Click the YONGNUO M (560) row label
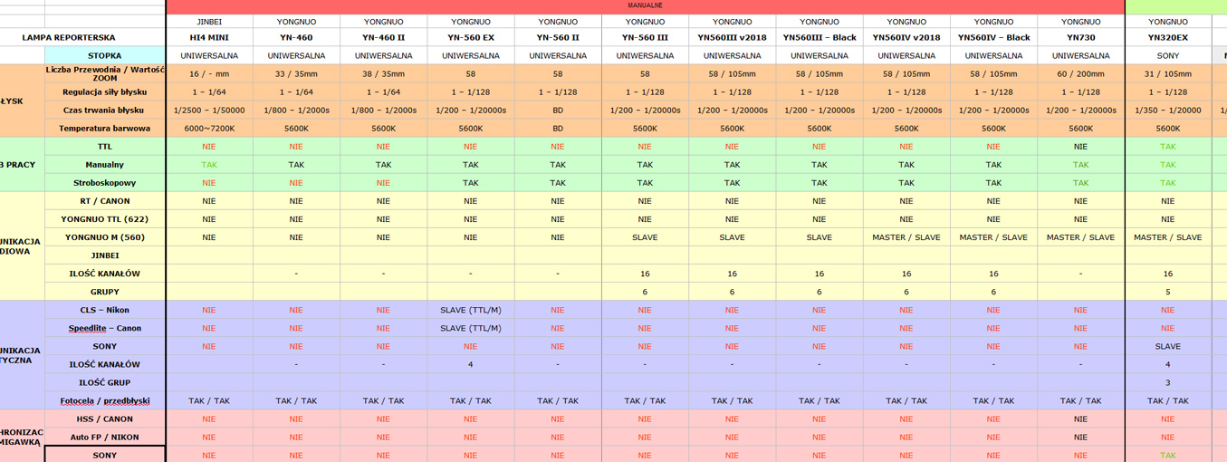This screenshot has width=1227, height=462. coord(105,237)
